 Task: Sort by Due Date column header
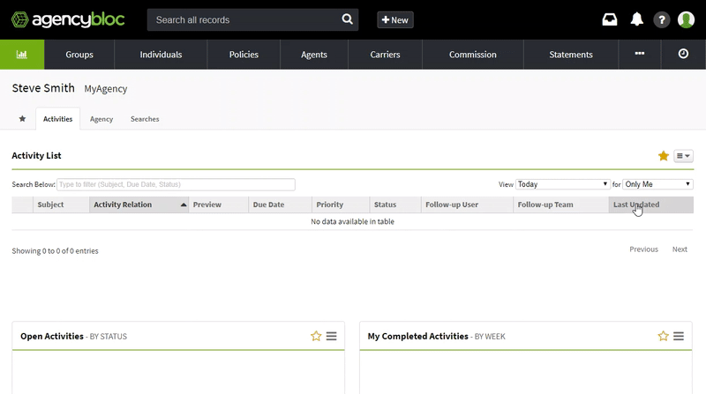[280, 204]
